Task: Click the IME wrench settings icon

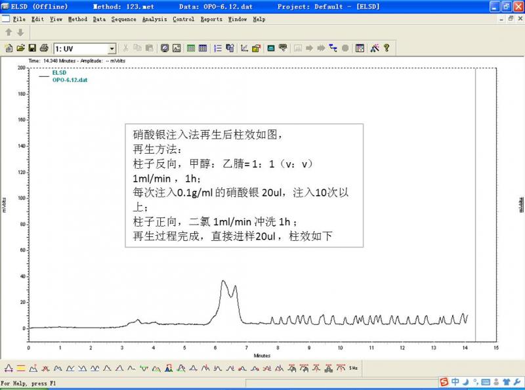Action: tap(517, 382)
